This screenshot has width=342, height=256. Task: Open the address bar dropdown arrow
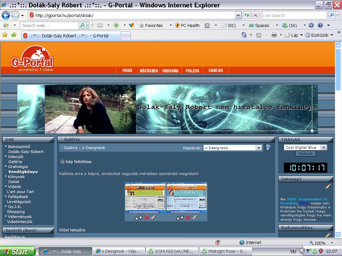pyautogui.click(x=238, y=15)
